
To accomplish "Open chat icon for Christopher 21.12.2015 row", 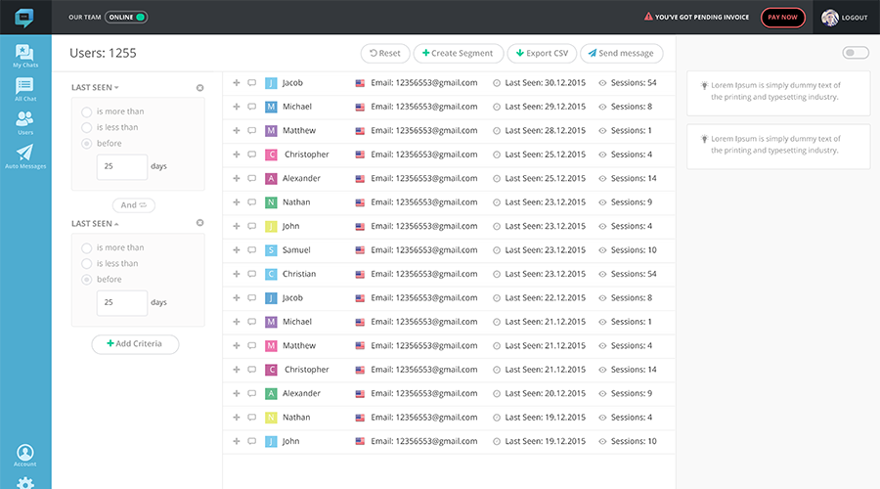I will (252, 370).
